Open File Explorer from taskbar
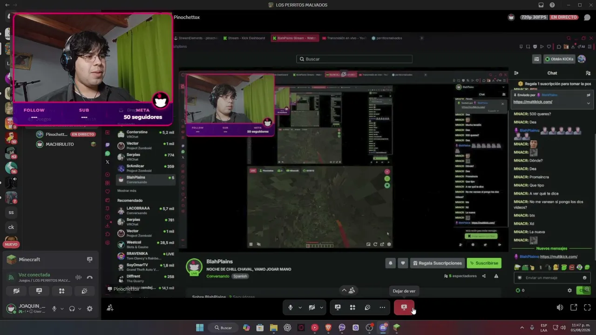 click(274, 328)
